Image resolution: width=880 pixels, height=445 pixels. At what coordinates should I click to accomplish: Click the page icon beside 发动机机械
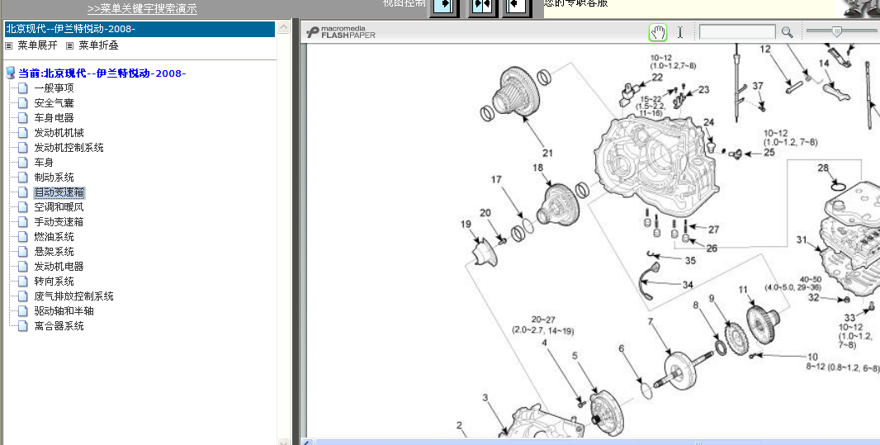[22, 133]
